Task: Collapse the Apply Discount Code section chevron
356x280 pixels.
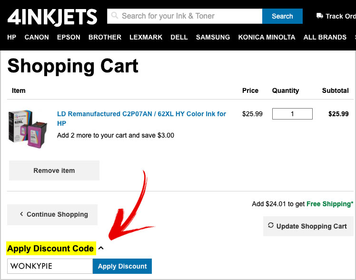Action: (x=101, y=248)
